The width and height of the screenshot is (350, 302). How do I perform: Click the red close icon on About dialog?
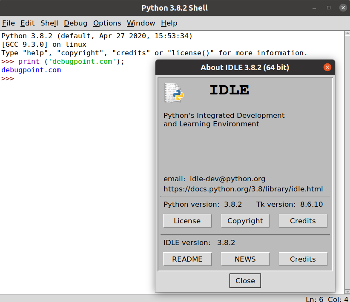coord(327,67)
